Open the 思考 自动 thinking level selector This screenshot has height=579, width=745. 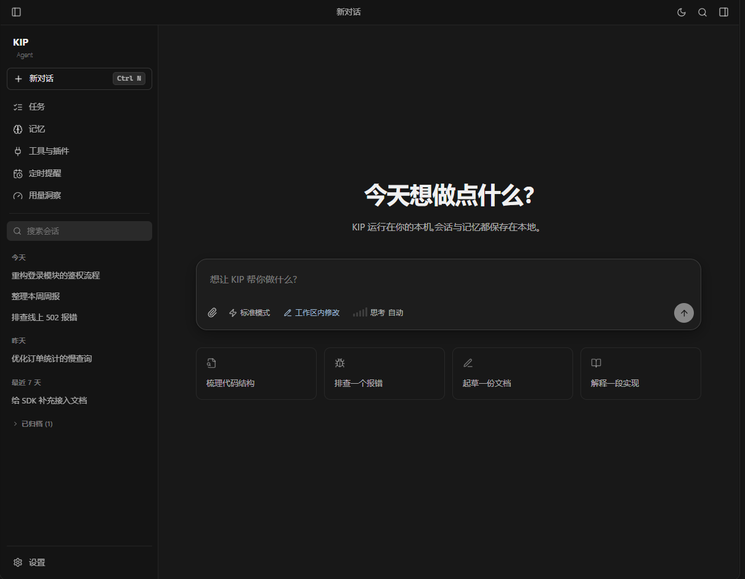coord(378,313)
